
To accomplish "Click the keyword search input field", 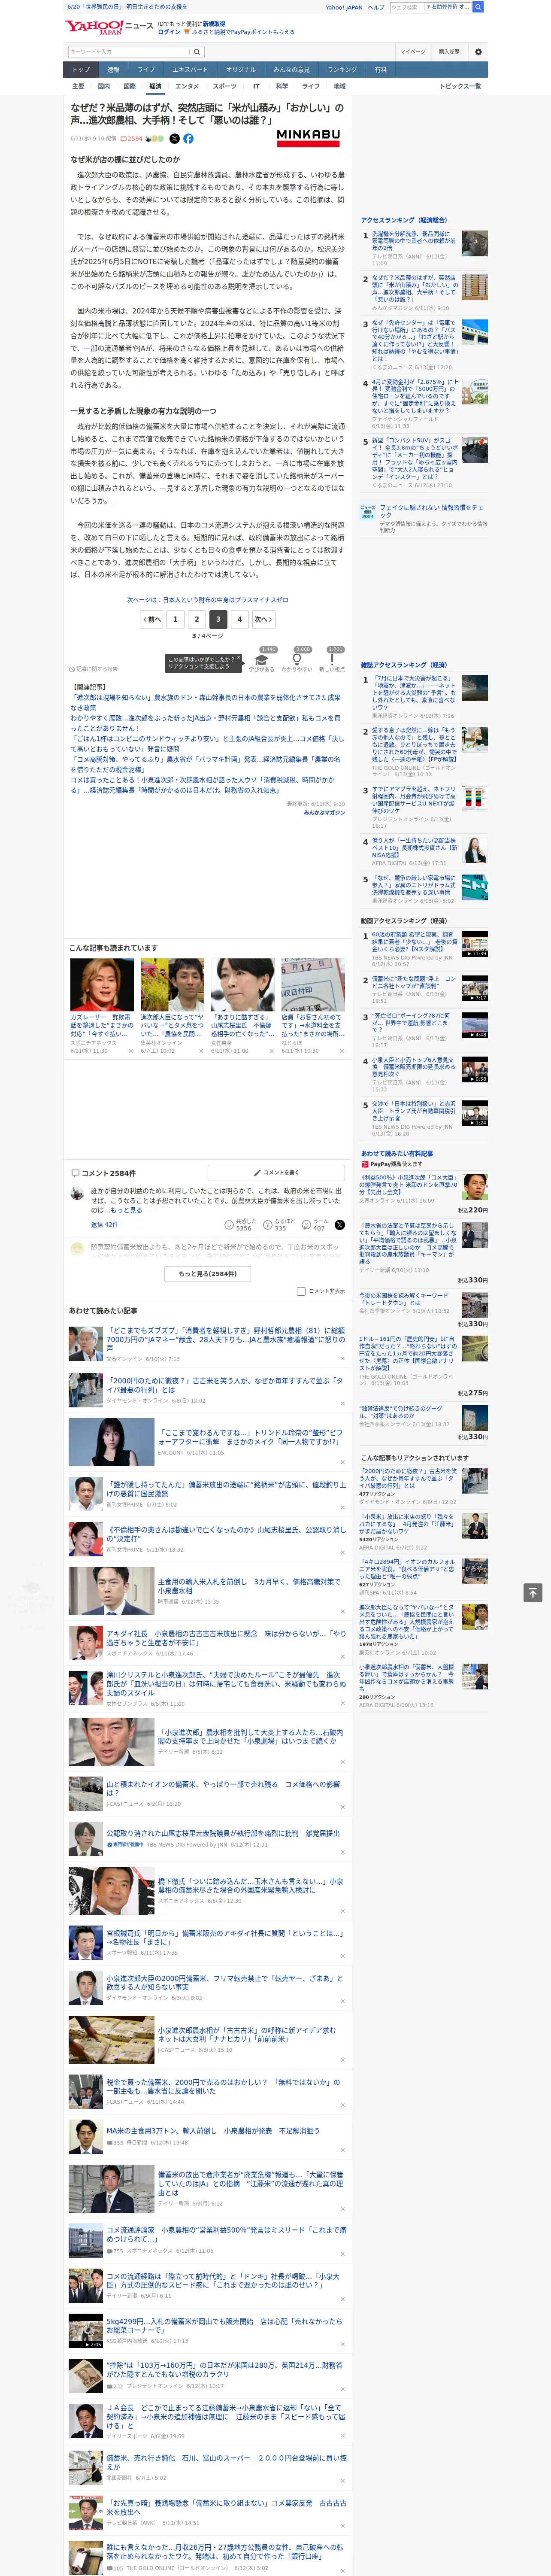I will click(x=129, y=51).
